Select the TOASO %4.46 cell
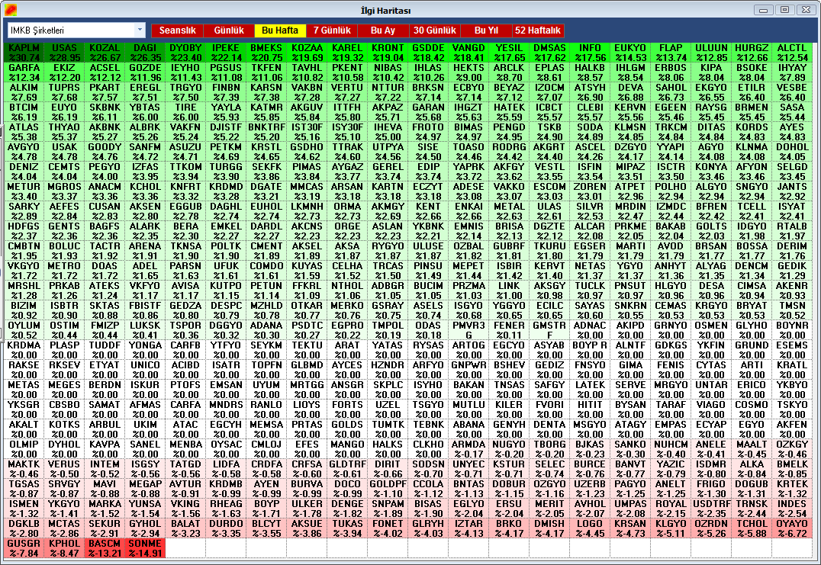 (x=468, y=152)
